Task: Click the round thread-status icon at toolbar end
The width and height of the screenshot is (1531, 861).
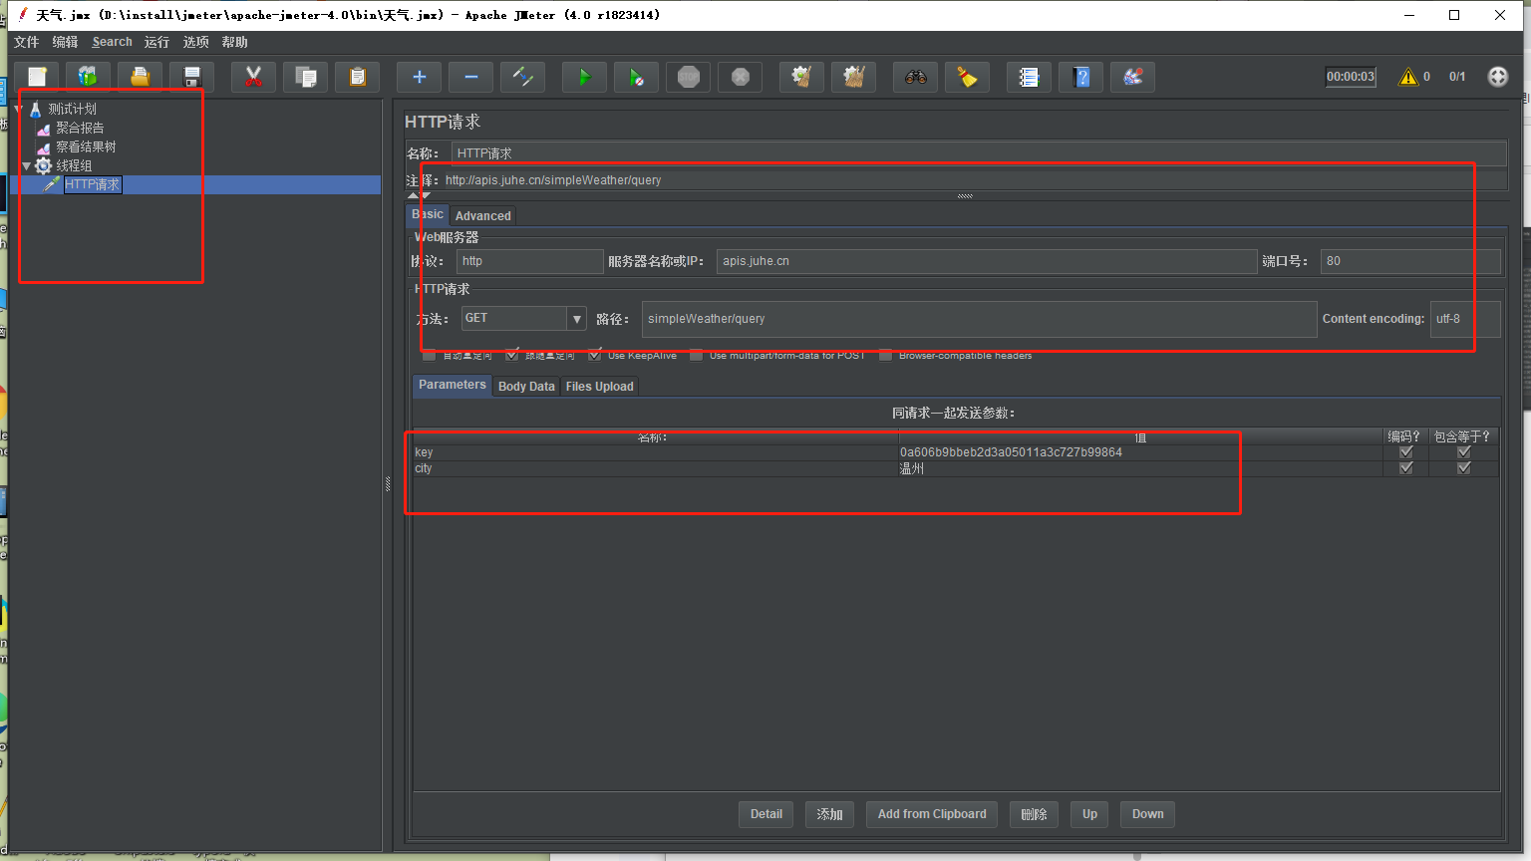Action: coord(1498,77)
